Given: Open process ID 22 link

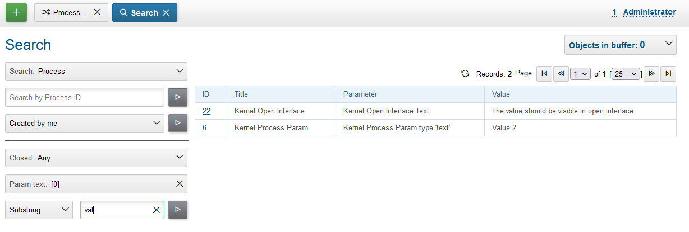Looking at the screenshot, I should coord(206,111).
